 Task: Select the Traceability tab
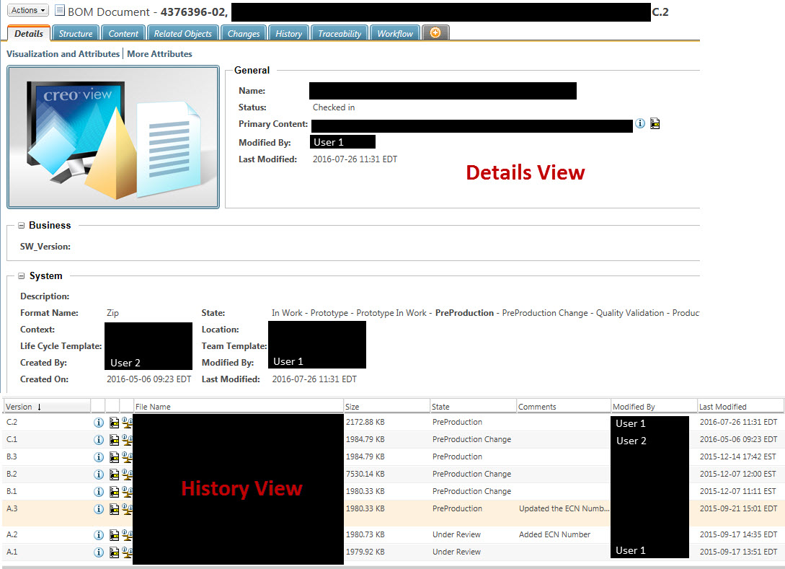(x=339, y=32)
